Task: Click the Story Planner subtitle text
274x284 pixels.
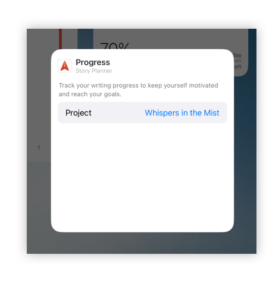Action: pos(94,71)
